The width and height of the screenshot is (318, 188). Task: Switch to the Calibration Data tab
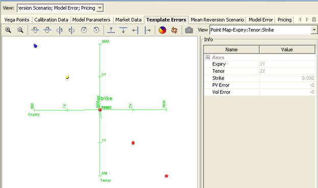pyautogui.click(x=51, y=20)
